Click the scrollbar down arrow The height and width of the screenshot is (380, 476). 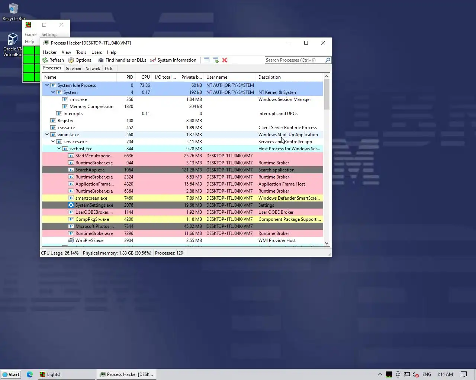pos(327,243)
